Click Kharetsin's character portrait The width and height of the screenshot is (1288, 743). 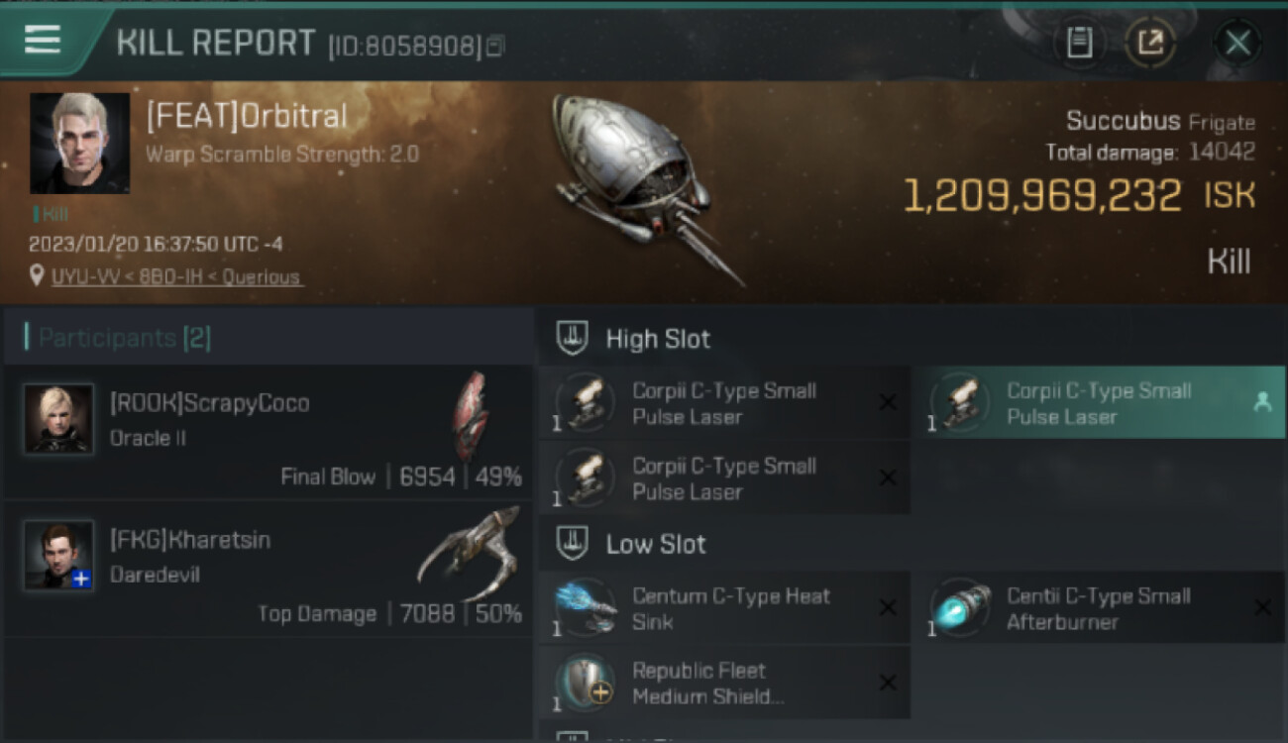(59, 555)
